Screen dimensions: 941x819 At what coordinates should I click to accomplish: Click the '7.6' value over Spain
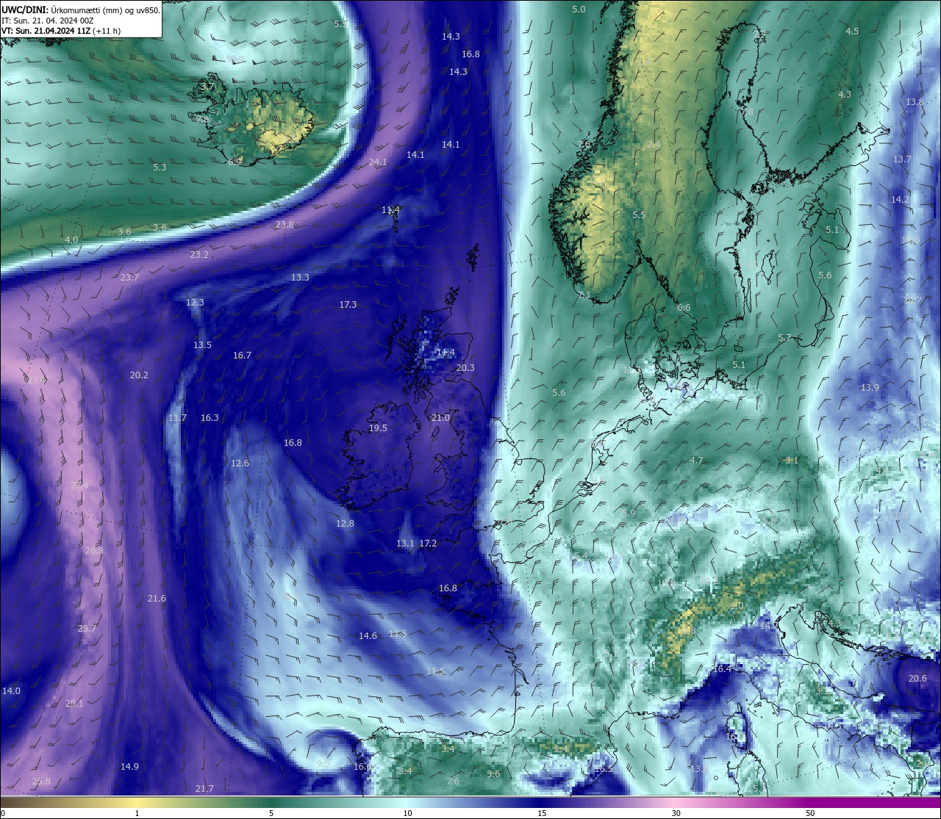point(453,782)
